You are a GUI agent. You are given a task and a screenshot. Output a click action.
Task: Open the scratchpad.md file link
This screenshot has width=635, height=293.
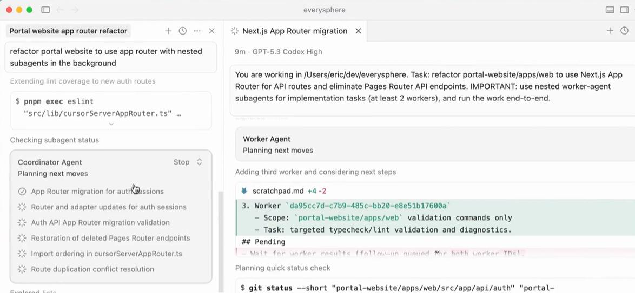click(x=279, y=191)
